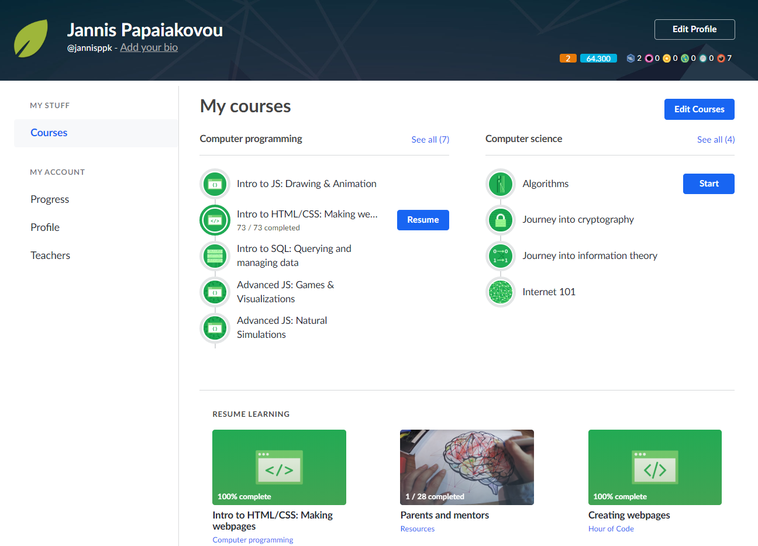Click the Add your bio link
The image size is (758, 546).
pos(149,47)
